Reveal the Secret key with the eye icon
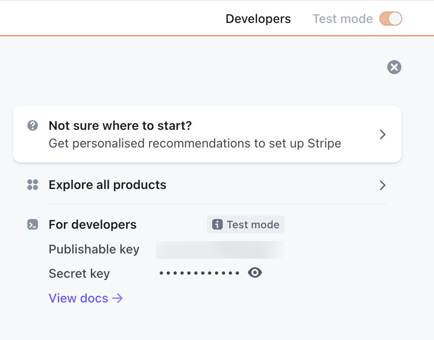This screenshot has width=434, height=340. click(x=254, y=273)
